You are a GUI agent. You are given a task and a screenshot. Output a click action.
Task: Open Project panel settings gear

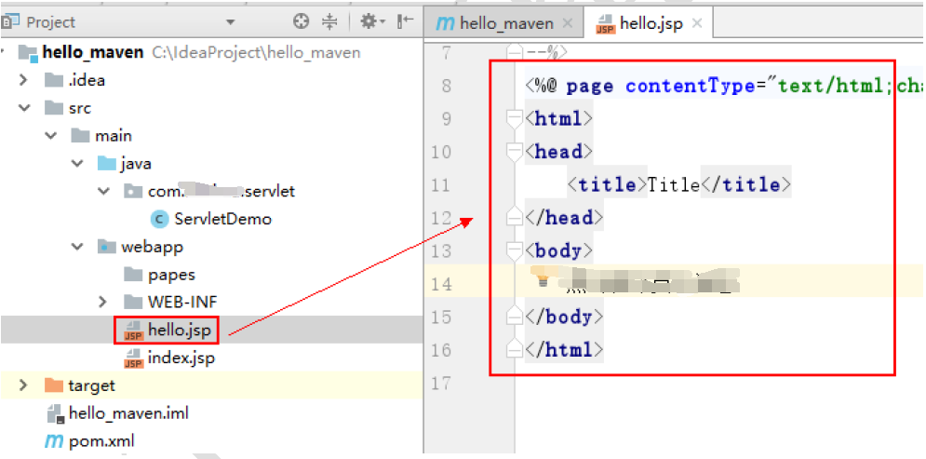tap(372, 21)
